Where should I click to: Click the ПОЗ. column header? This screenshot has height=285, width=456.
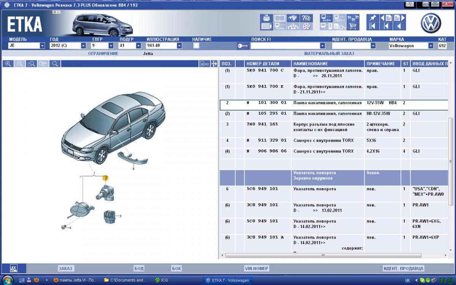pos(227,64)
